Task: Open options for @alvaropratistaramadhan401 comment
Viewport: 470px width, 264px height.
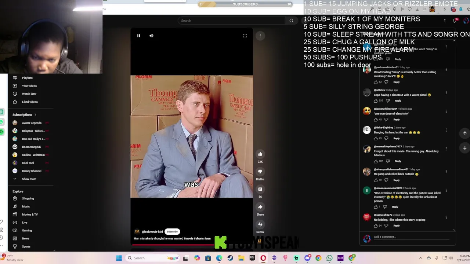Action: pyautogui.click(x=446, y=171)
